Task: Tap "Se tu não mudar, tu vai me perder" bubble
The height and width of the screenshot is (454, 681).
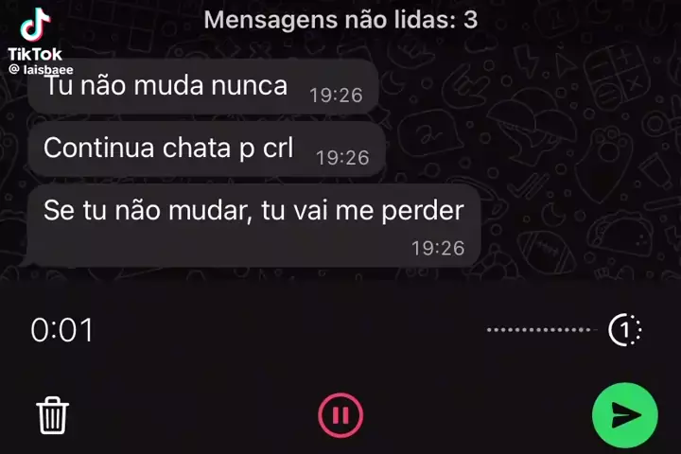Action: click(x=253, y=225)
